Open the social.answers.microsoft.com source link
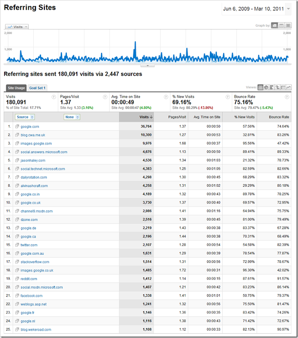 pos(44,152)
